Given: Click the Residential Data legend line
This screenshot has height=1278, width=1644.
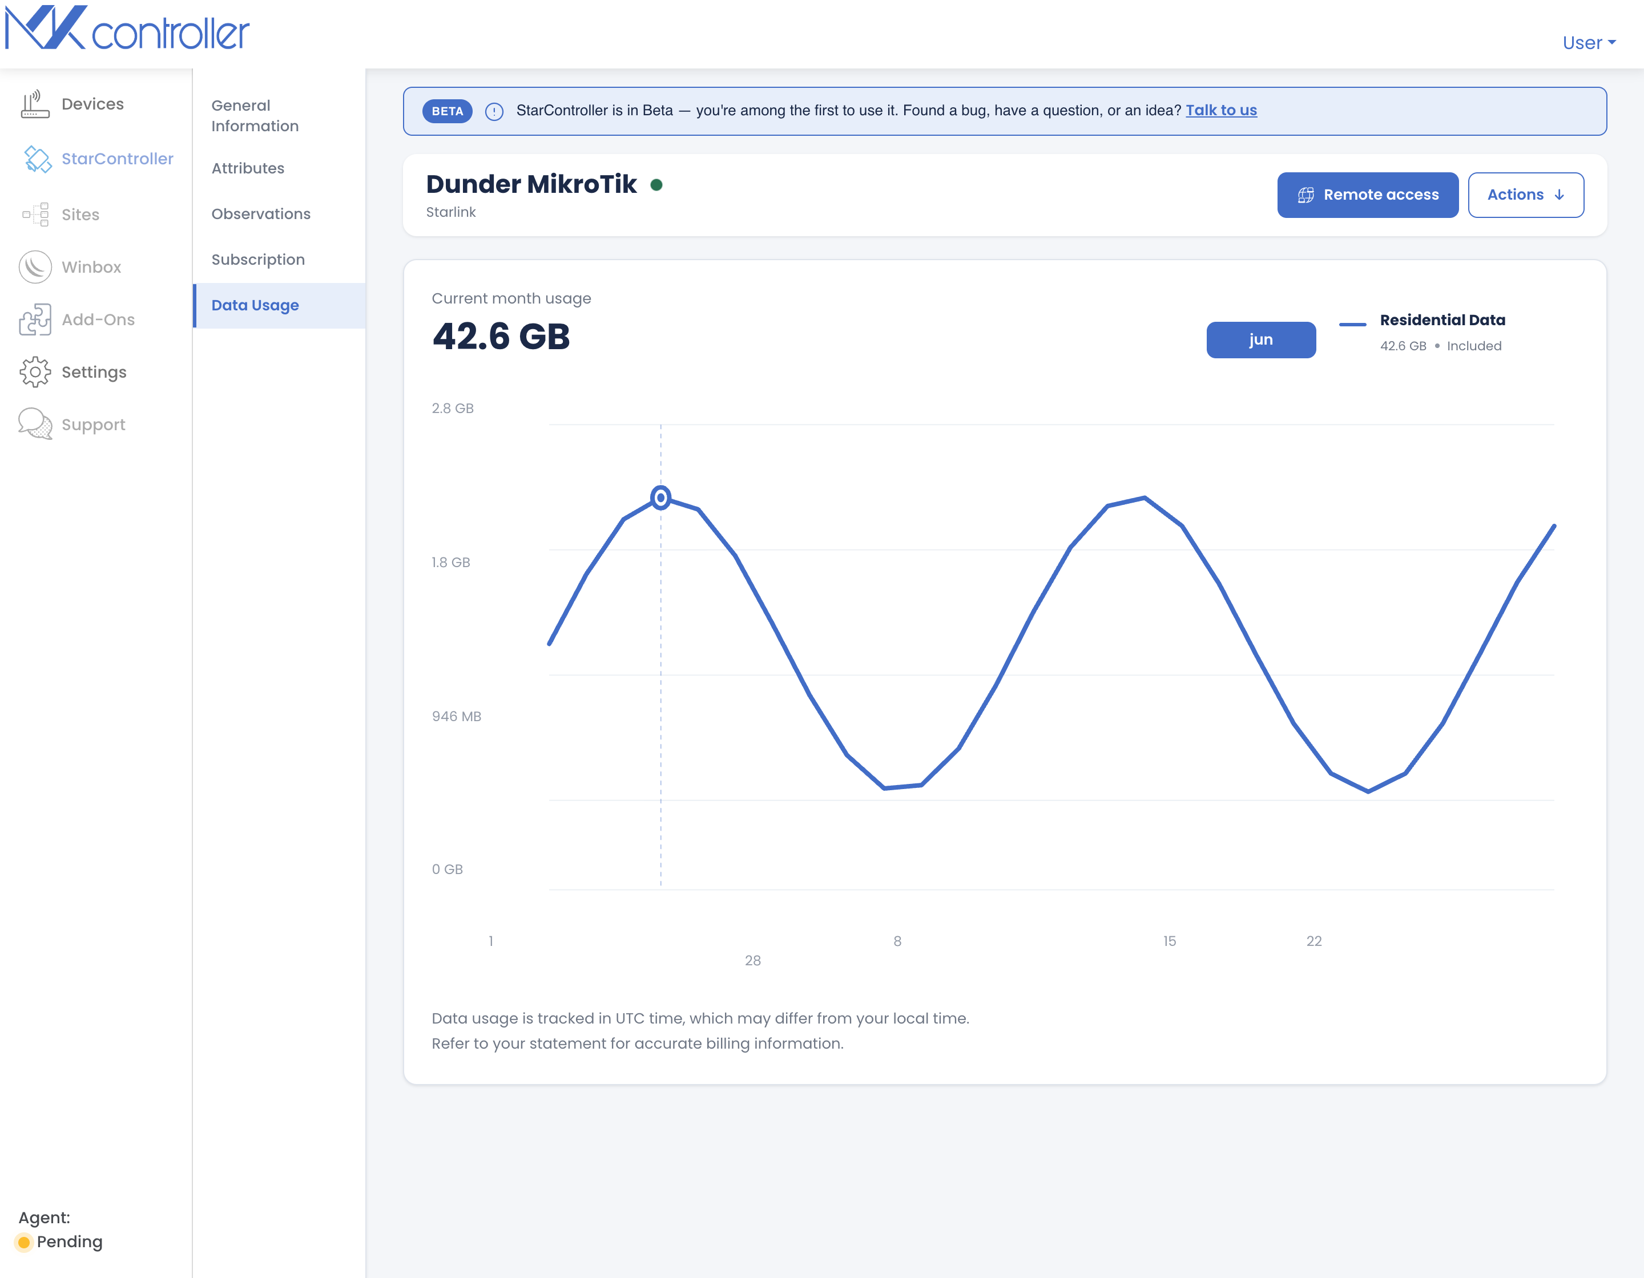Looking at the screenshot, I should click(x=1353, y=324).
